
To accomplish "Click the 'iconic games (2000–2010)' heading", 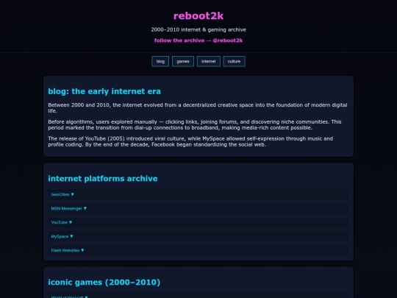I will [104, 282].
